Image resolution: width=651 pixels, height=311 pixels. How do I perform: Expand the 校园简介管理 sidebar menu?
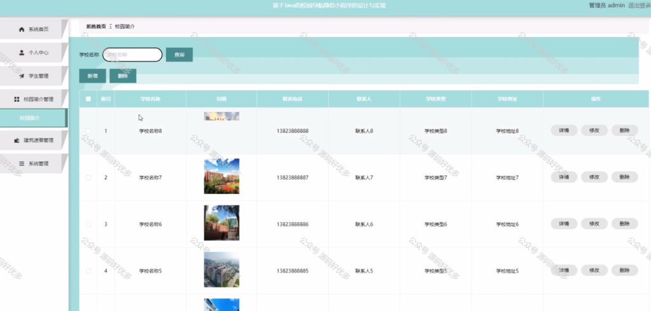34,99
